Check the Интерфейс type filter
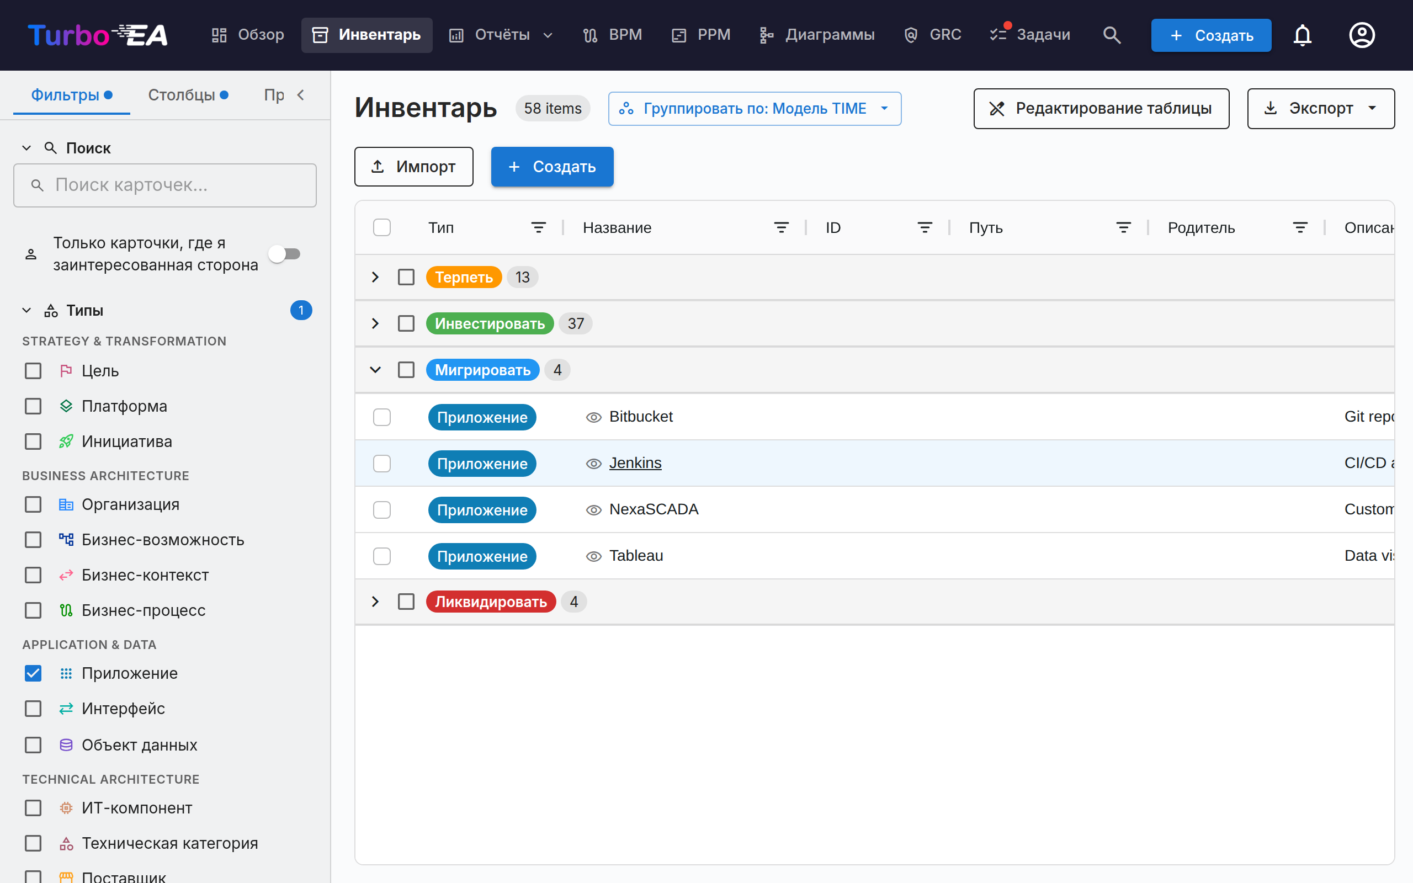The image size is (1413, 883). tap(33, 709)
